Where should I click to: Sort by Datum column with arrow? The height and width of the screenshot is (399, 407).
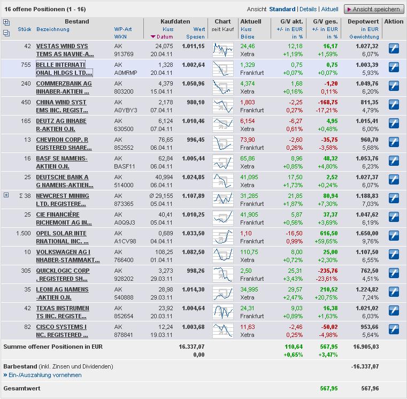coord(162,37)
